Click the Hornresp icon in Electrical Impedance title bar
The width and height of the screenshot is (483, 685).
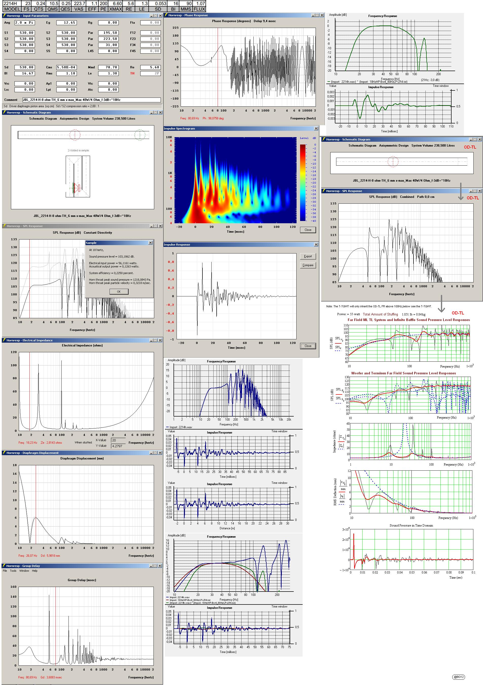(5, 340)
